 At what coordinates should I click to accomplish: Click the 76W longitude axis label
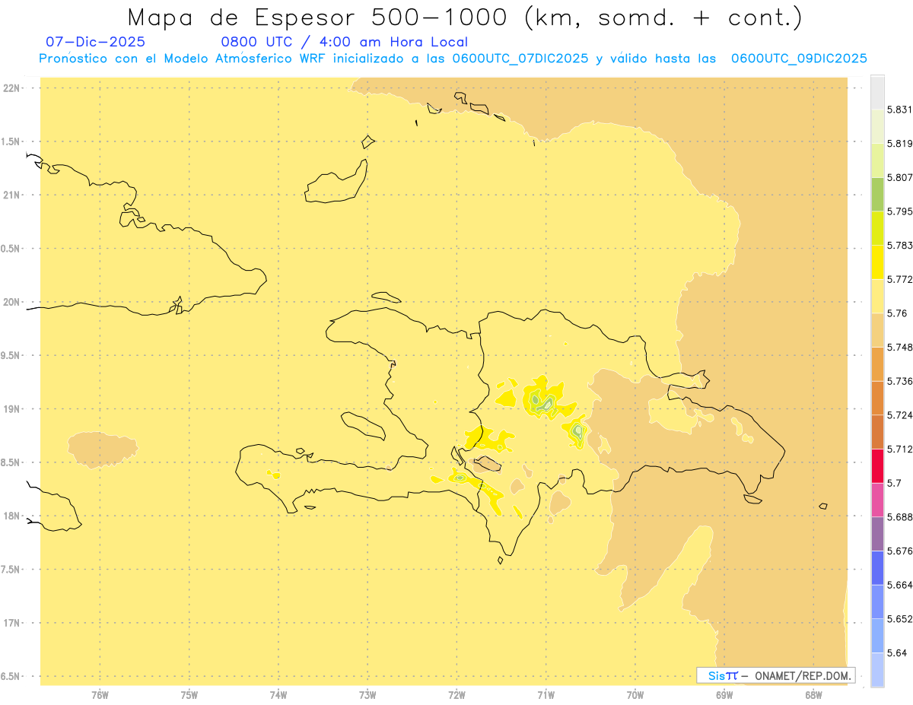[100, 695]
